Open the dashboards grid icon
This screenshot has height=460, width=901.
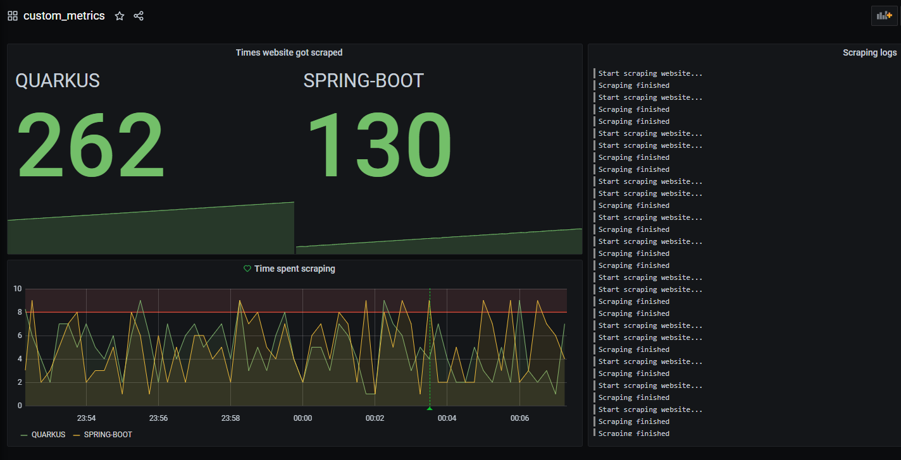[x=13, y=16]
